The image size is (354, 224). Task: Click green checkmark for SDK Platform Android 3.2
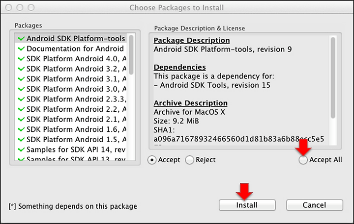[x=21, y=69]
